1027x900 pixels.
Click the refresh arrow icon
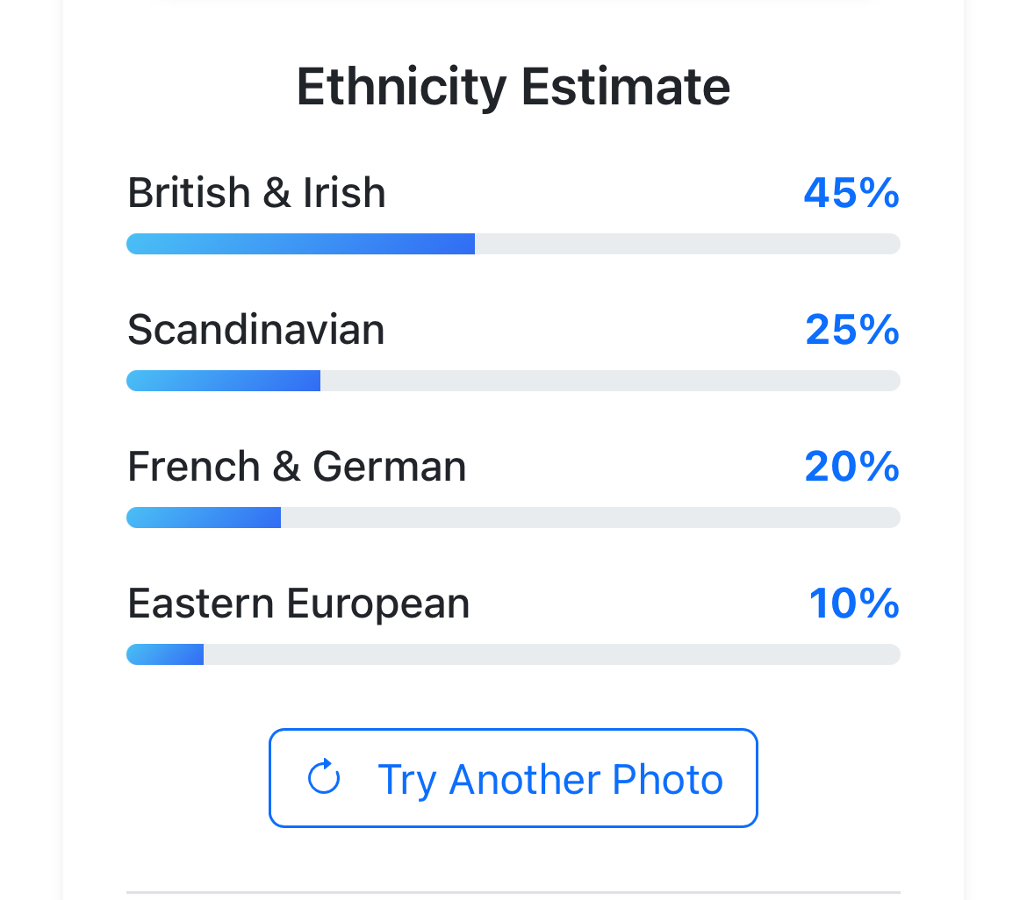coord(324,777)
